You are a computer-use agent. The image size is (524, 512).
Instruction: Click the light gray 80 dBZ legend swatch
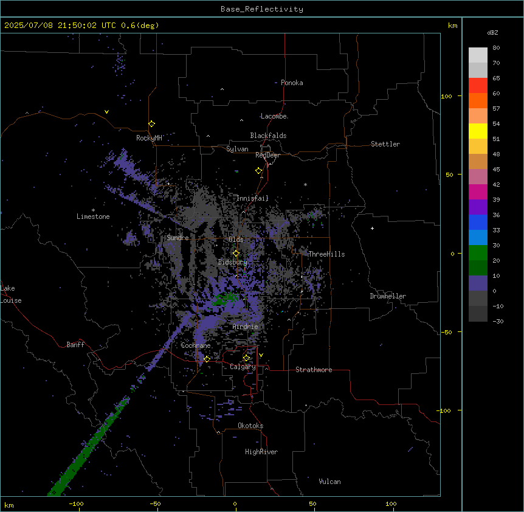478,55
